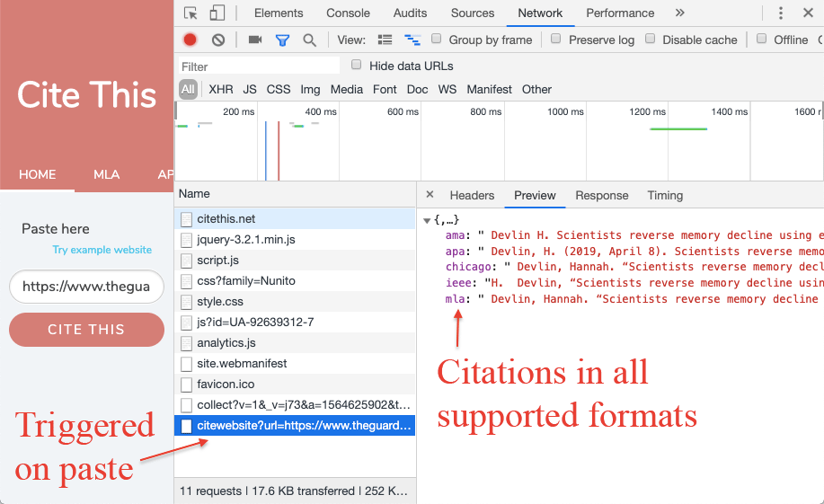Screen dimensions: 824x504
Task: Filter requests by WS
Action: 447,89
